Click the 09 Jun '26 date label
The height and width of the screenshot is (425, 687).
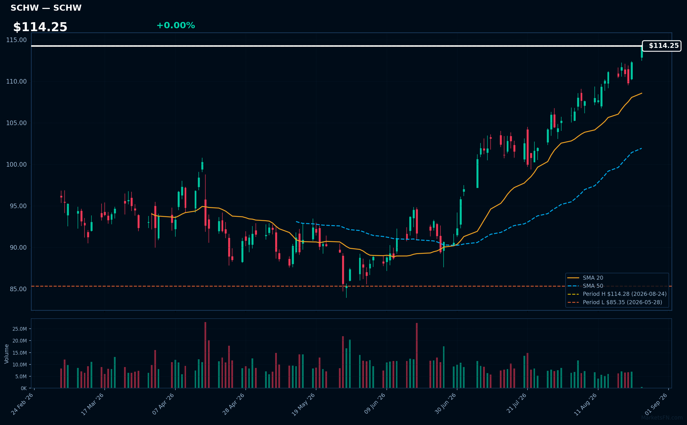tap(374, 404)
